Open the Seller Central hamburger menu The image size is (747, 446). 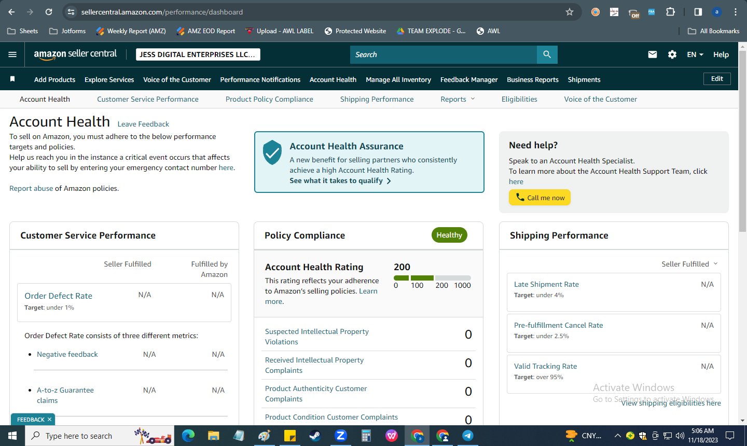pyautogui.click(x=12, y=54)
